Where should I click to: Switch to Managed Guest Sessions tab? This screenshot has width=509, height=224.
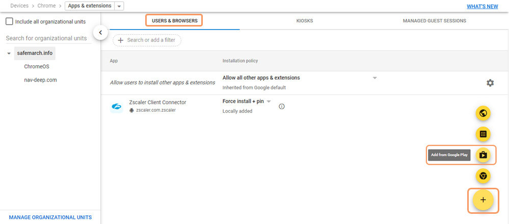434,21
